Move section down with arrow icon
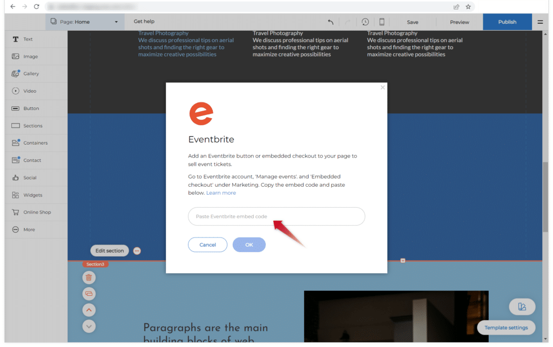The image size is (553, 347). [x=89, y=326]
